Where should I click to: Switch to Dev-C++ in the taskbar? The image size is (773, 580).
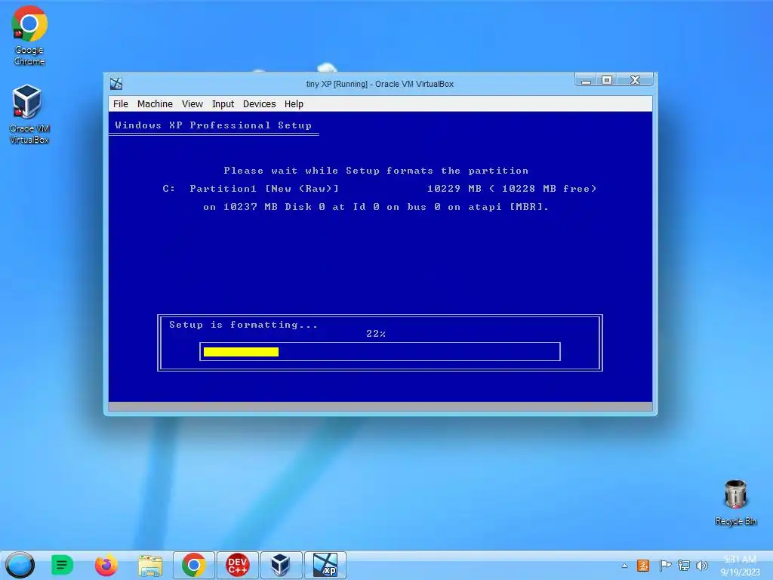coord(237,565)
